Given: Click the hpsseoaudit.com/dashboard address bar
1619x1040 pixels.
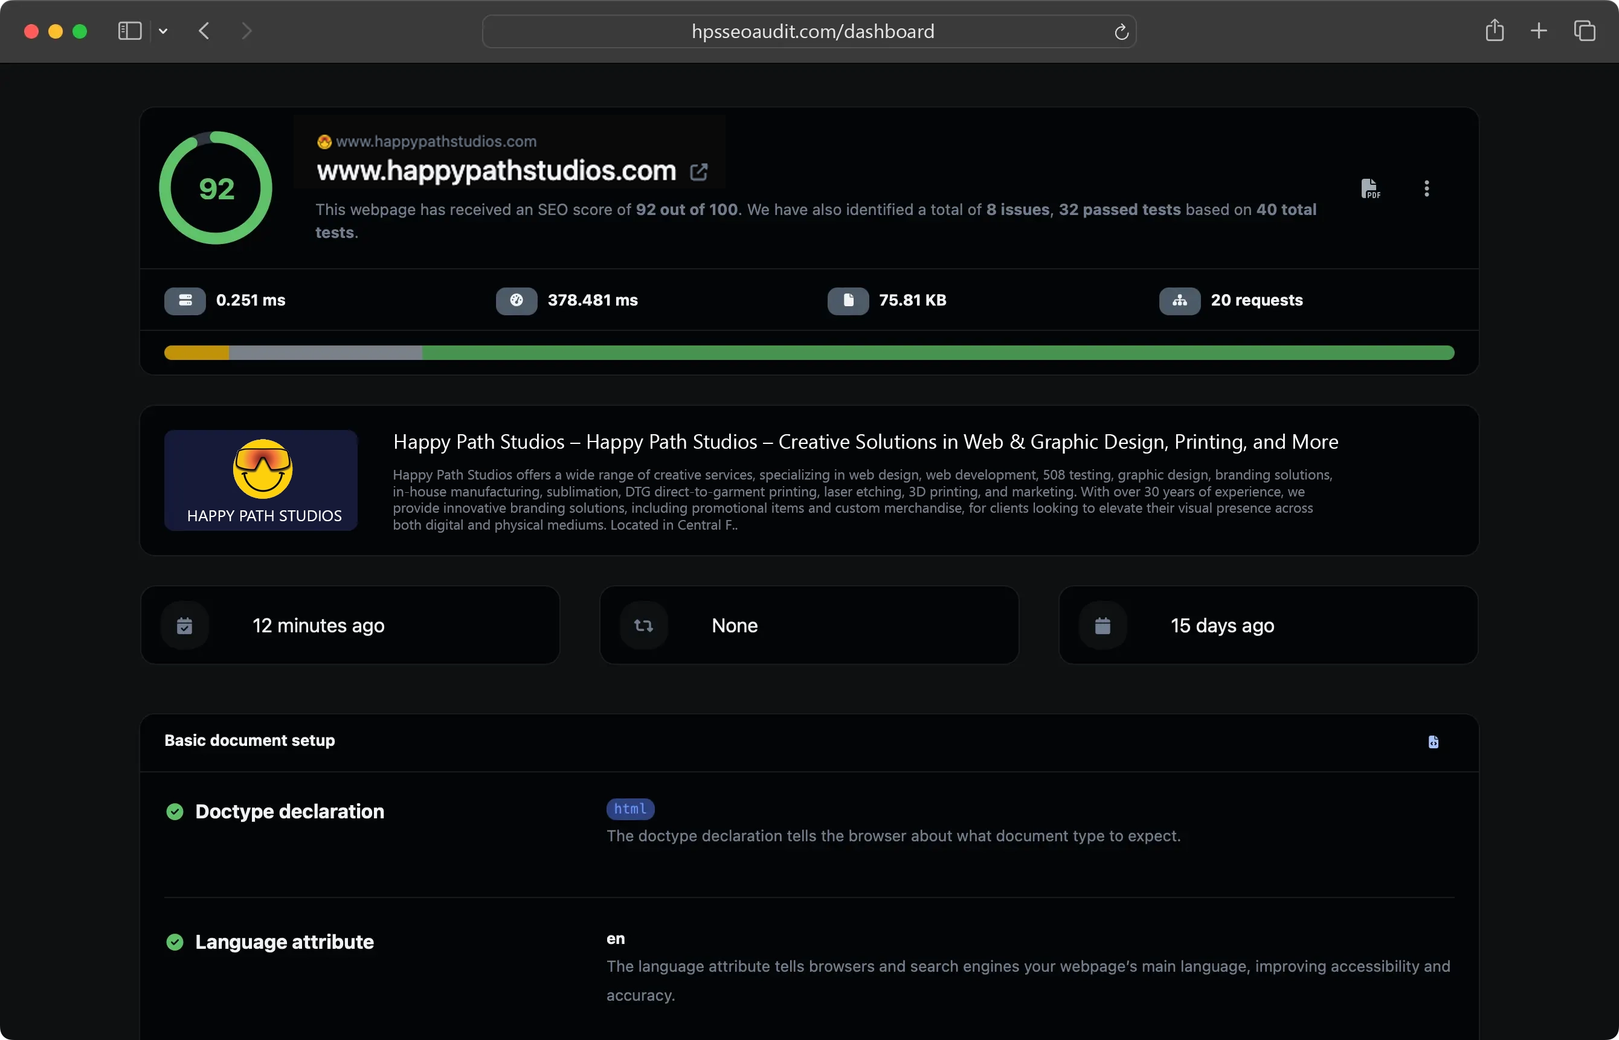Looking at the screenshot, I should [x=809, y=32].
